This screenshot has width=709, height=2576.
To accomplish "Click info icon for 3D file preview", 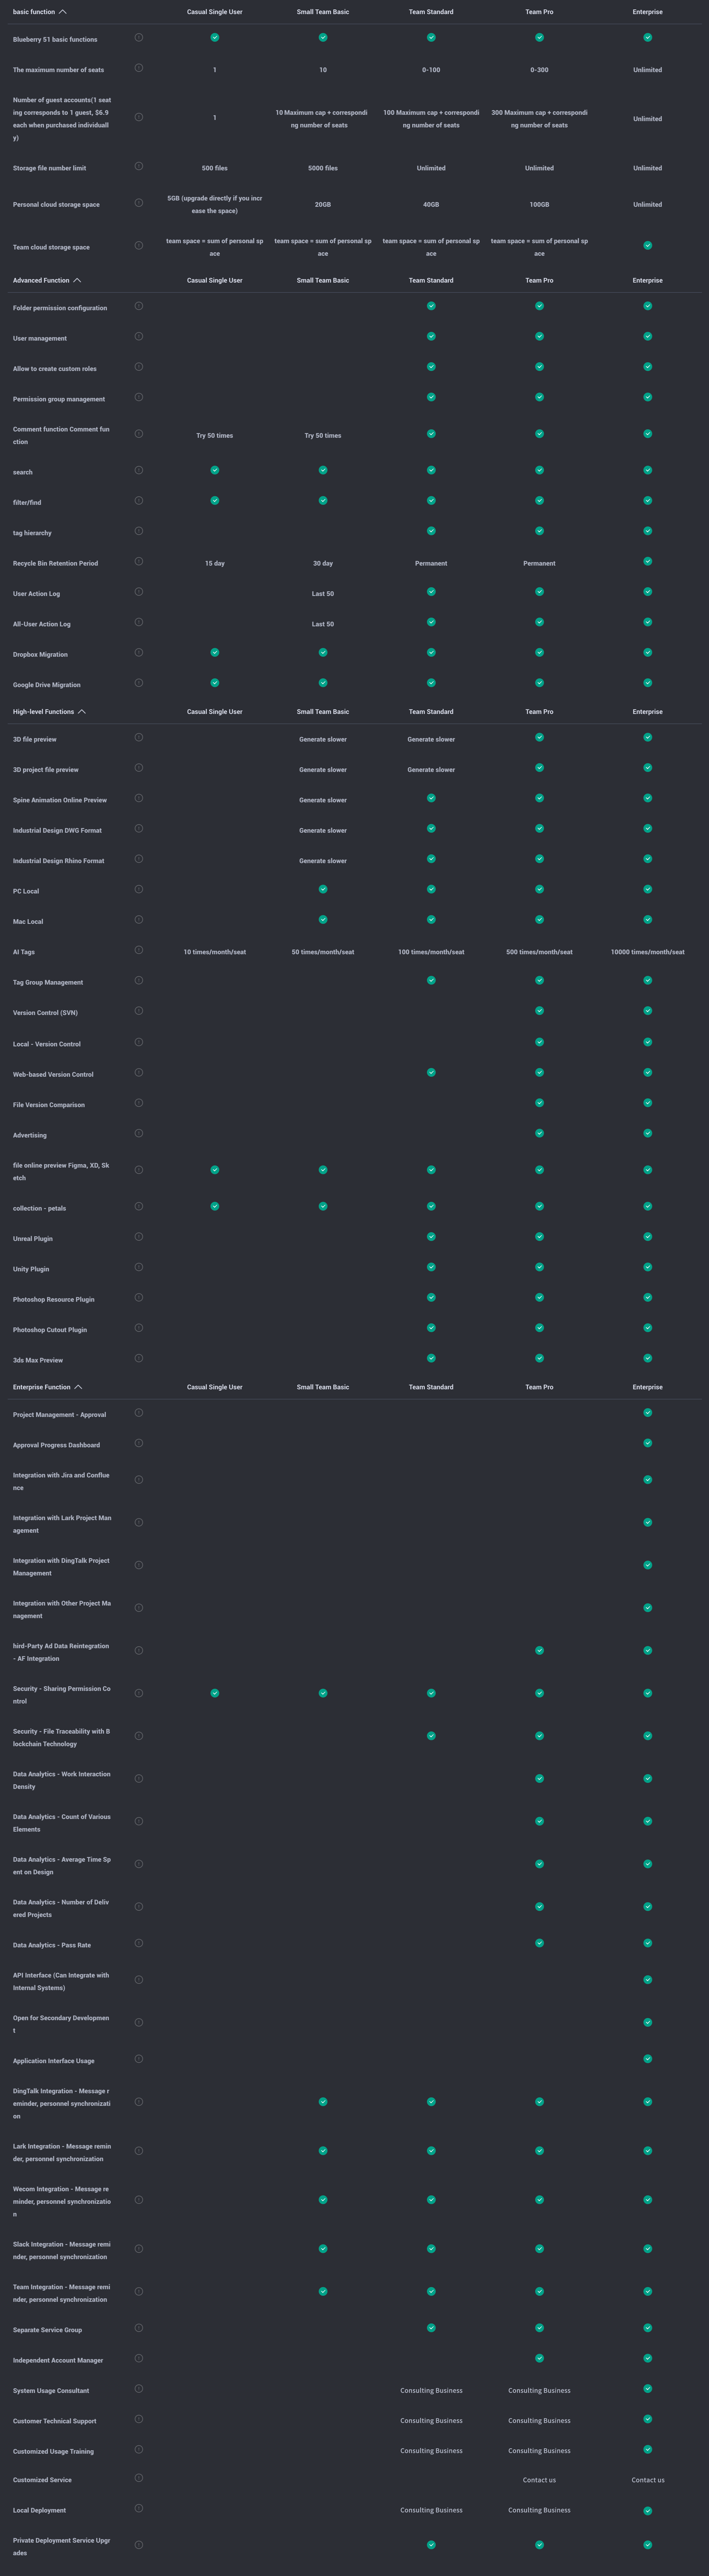I will tap(139, 737).
